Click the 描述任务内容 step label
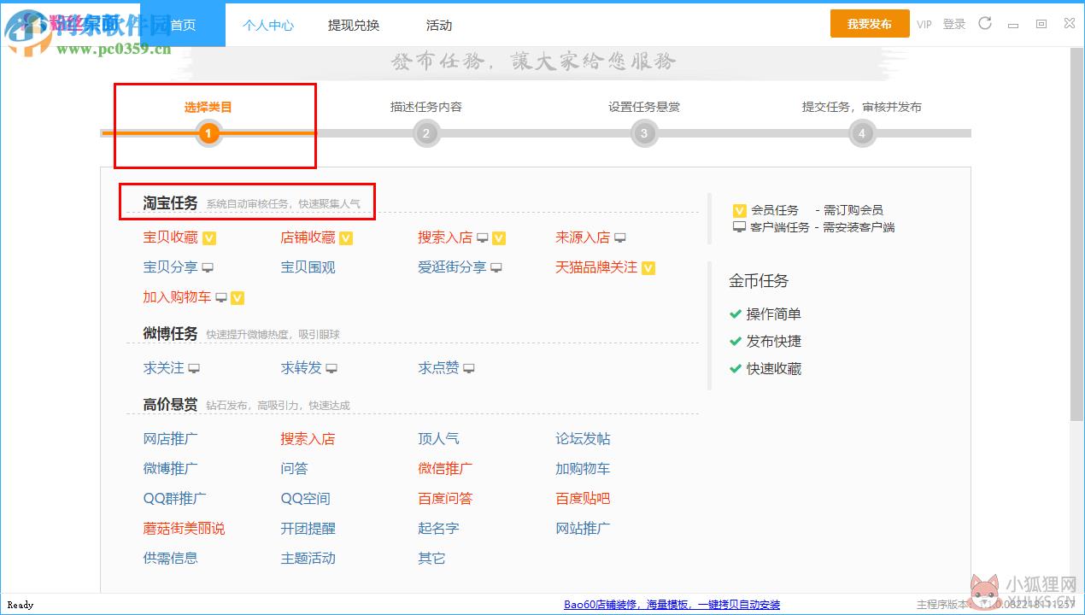Viewport: 1085px width, 615px height. (425, 107)
